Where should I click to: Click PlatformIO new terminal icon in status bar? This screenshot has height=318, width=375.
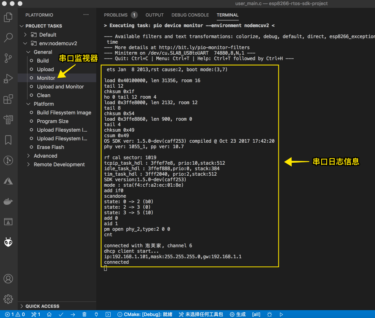(108, 314)
